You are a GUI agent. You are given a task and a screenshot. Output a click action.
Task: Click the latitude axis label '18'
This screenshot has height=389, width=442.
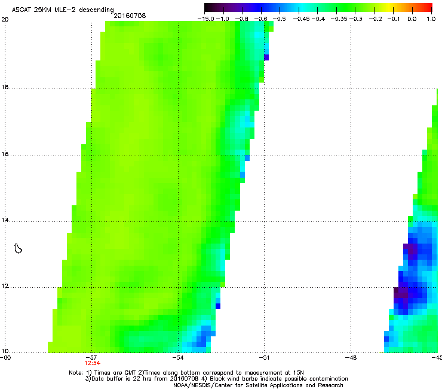[x=5, y=87]
